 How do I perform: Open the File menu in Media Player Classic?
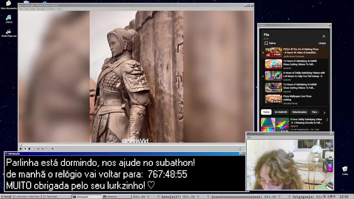21,9
